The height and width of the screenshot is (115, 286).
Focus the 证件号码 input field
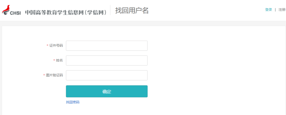pyautogui.click(x=106, y=46)
